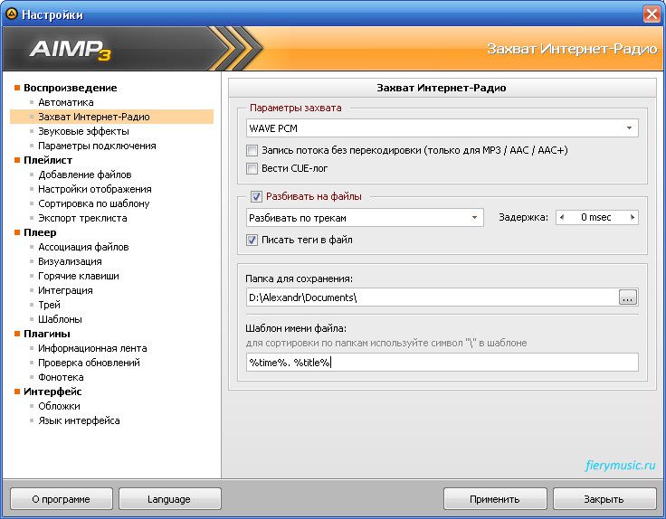The width and height of the screenshot is (666, 519).
Task: Open the Шаблоны settings page
Action: coord(60,319)
